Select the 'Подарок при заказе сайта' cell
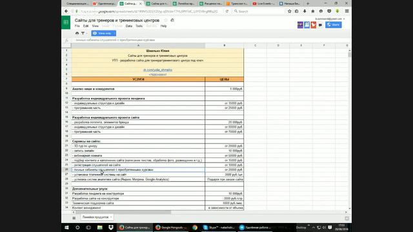 [225, 179]
